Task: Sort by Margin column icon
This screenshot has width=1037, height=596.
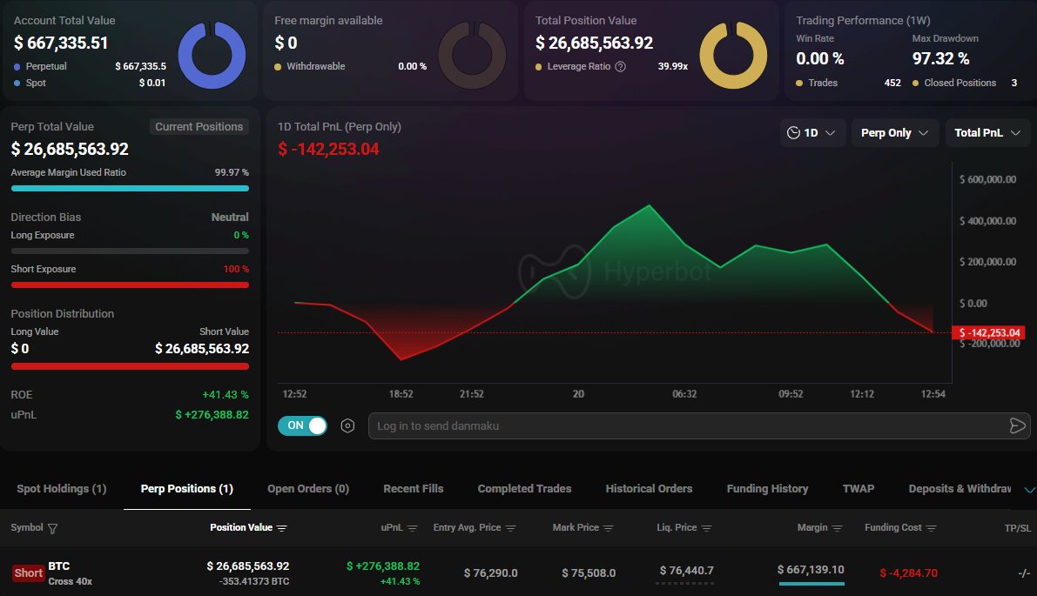Action: [x=837, y=528]
